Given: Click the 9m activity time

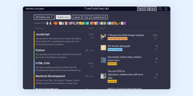Looking at the screenshot, I should [156, 62].
